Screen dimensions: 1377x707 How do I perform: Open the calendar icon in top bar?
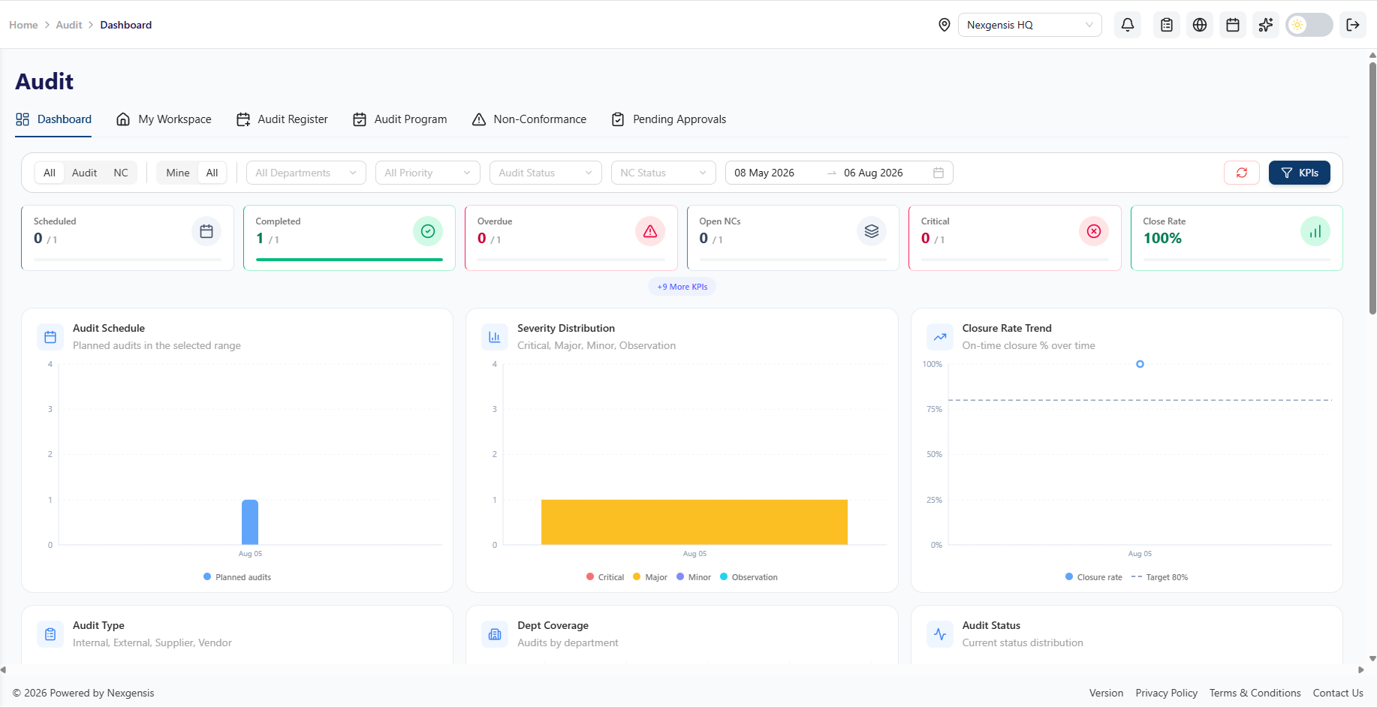click(x=1233, y=25)
